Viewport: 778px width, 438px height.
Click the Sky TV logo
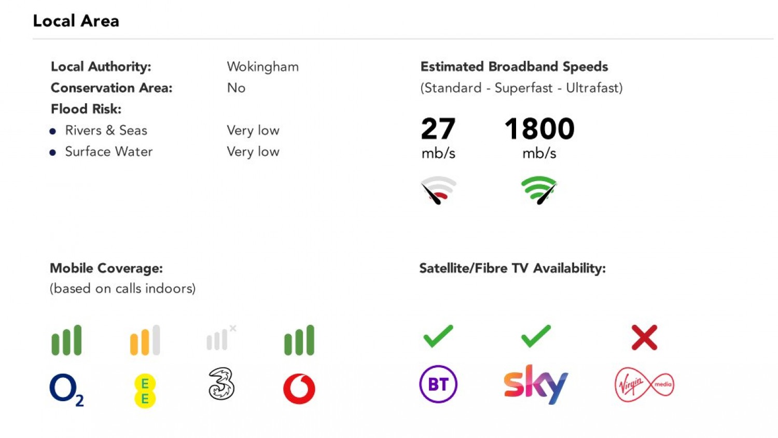coord(536,385)
